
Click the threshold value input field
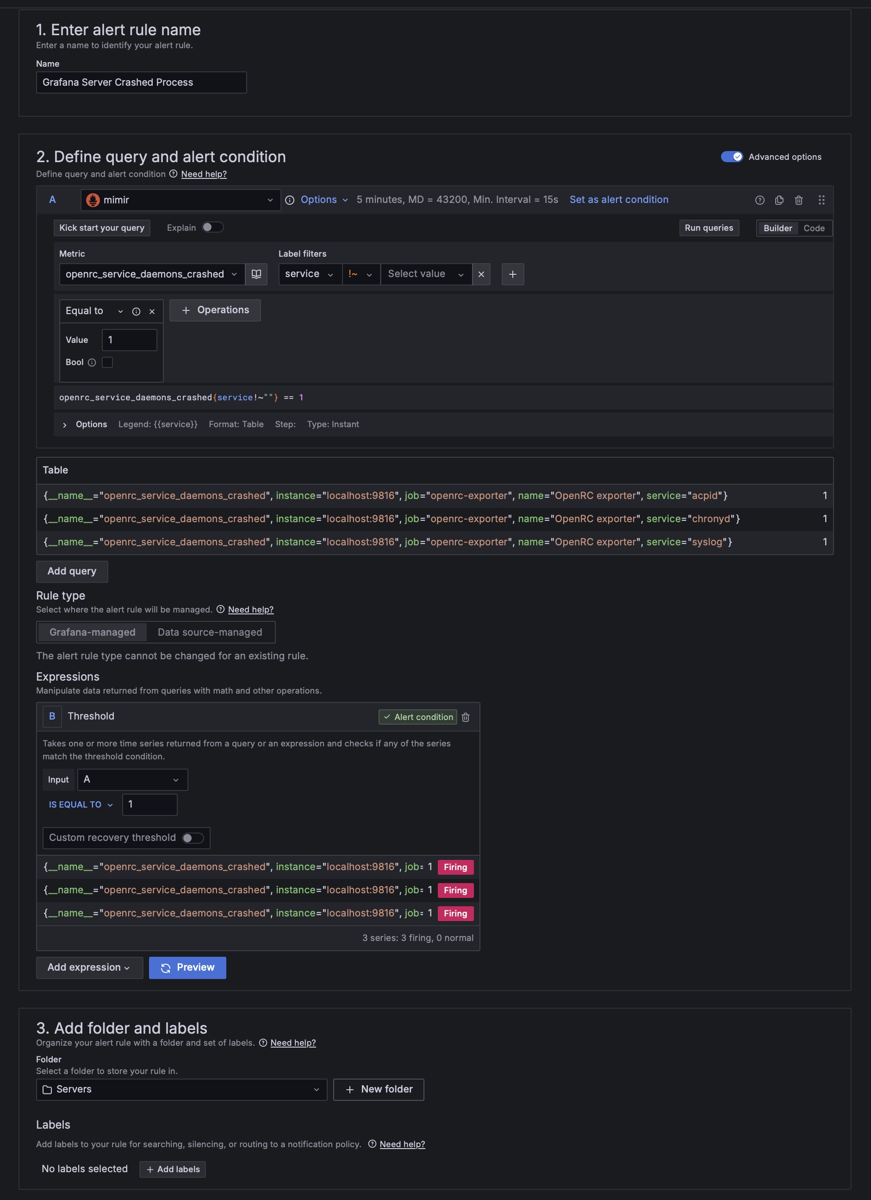point(149,804)
